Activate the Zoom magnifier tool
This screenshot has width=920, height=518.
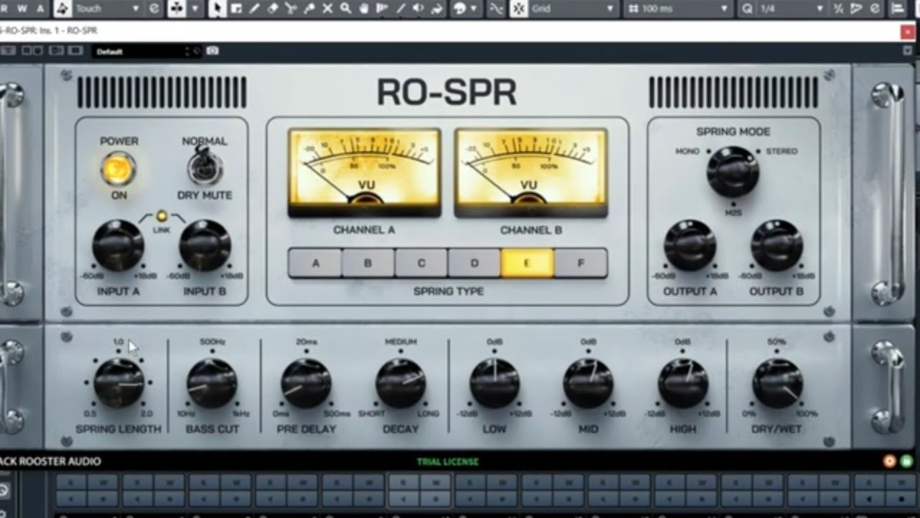(346, 9)
